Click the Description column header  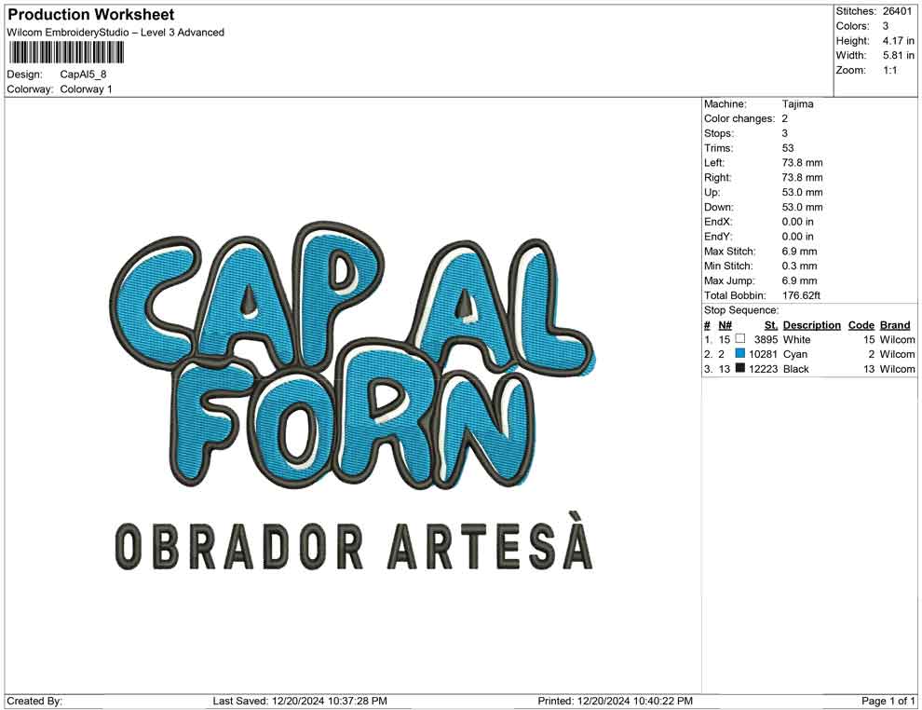pyautogui.click(x=811, y=324)
